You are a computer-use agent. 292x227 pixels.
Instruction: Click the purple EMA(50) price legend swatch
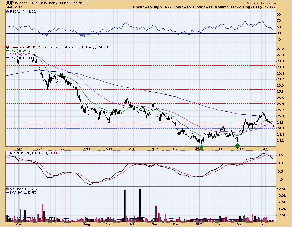pyautogui.click(x=8, y=54)
